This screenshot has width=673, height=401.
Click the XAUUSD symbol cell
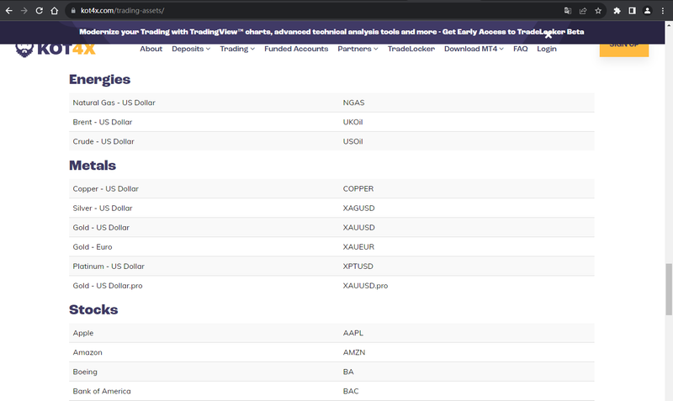point(359,227)
